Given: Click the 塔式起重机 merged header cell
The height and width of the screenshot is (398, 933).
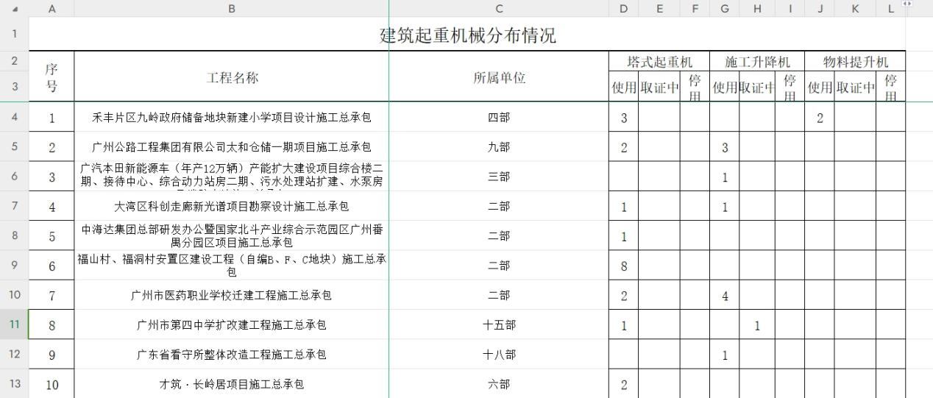Looking at the screenshot, I should [x=659, y=62].
